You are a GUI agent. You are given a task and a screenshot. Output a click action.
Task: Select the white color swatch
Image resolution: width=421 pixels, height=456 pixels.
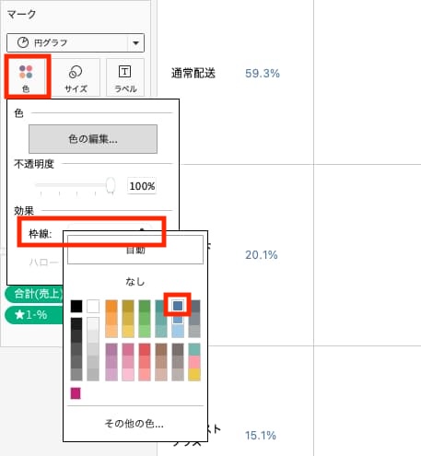(x=93, y=306)
